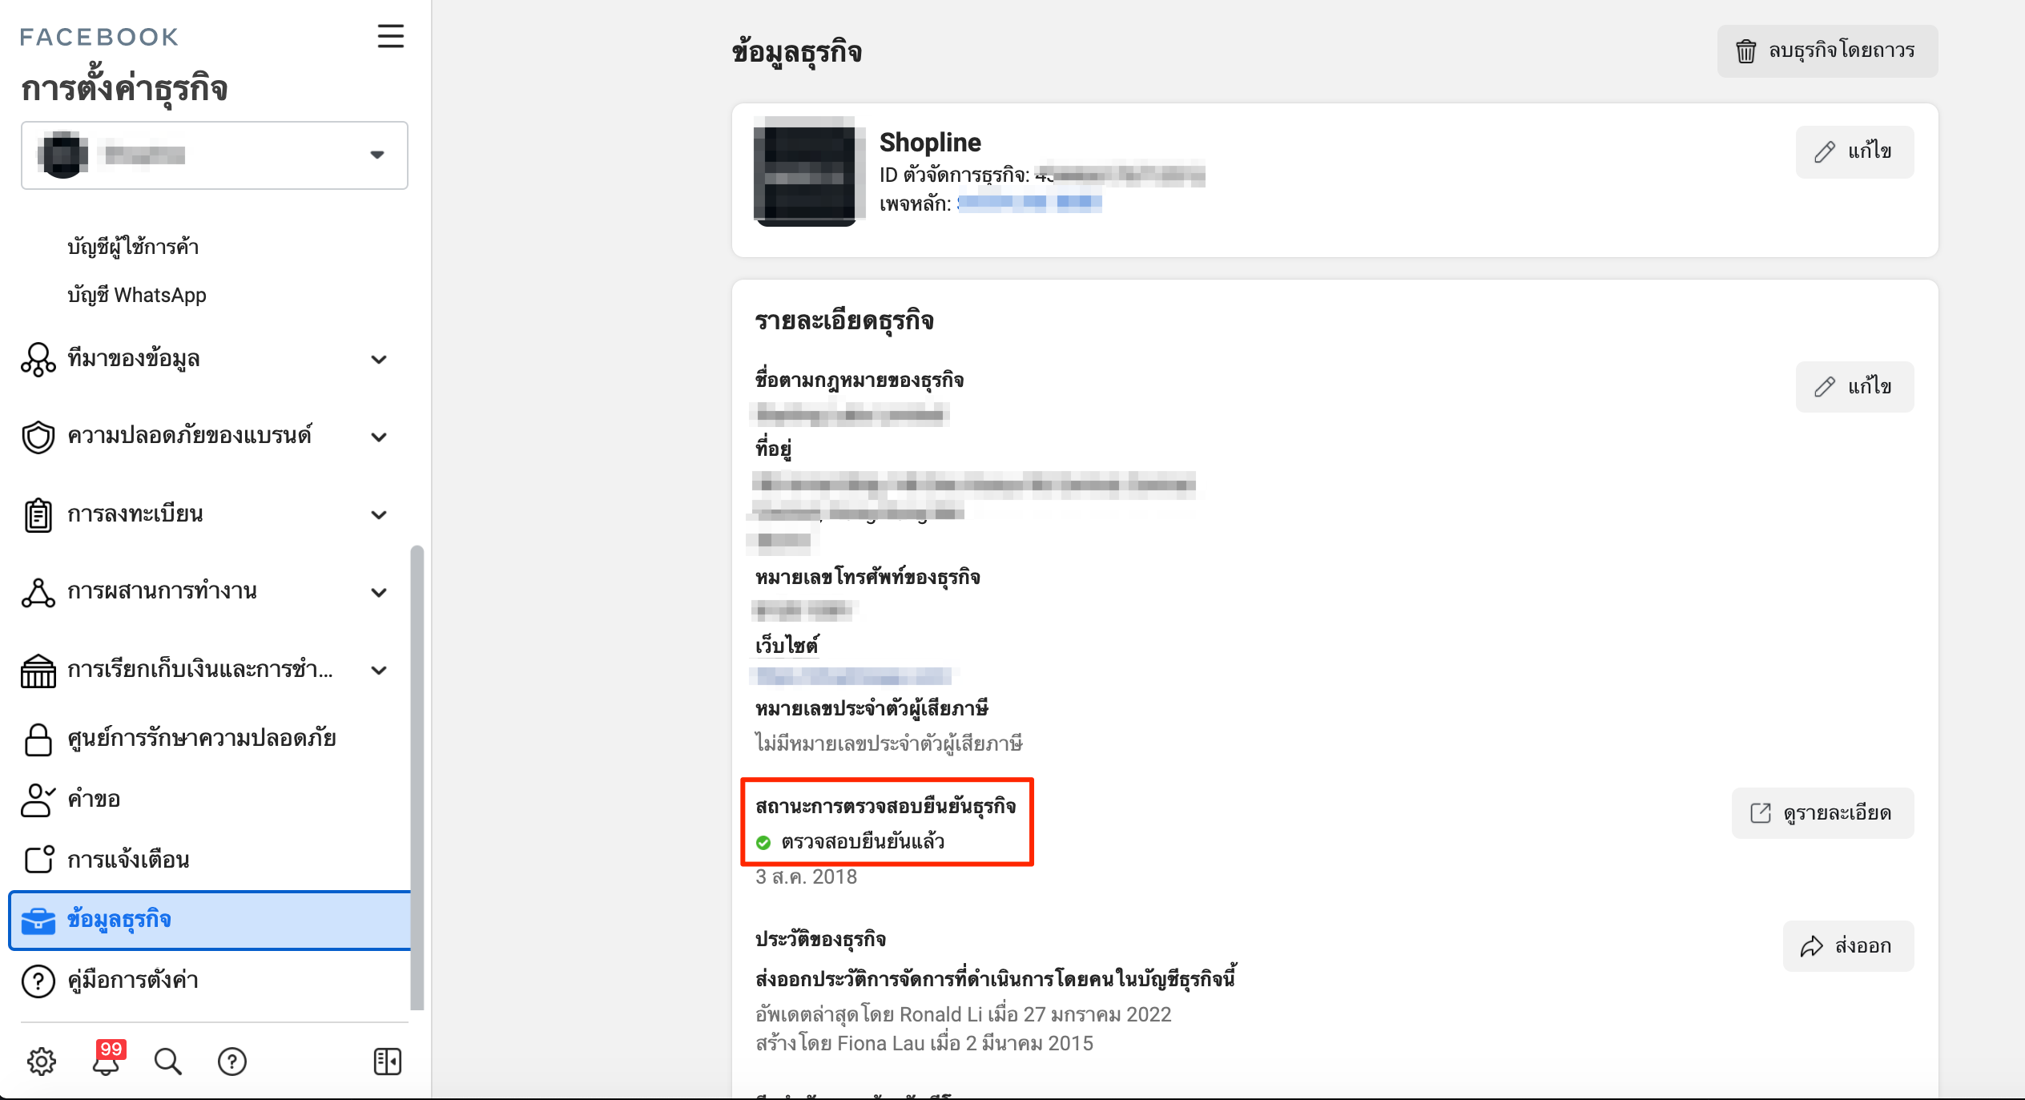Screen dimensions: 2025x1100
Task: Open the business account selector dropdown
Action: pos(215,155)
